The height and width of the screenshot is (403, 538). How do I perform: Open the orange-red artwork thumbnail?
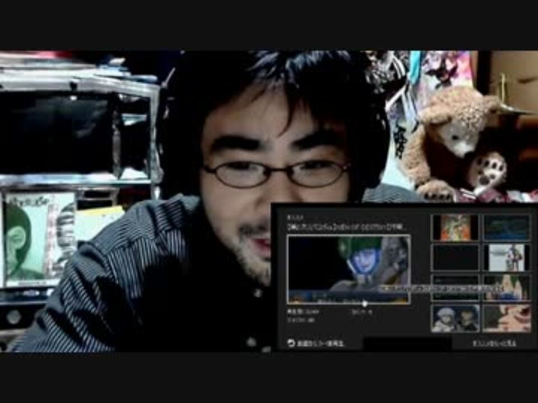[x=455, y=228]
